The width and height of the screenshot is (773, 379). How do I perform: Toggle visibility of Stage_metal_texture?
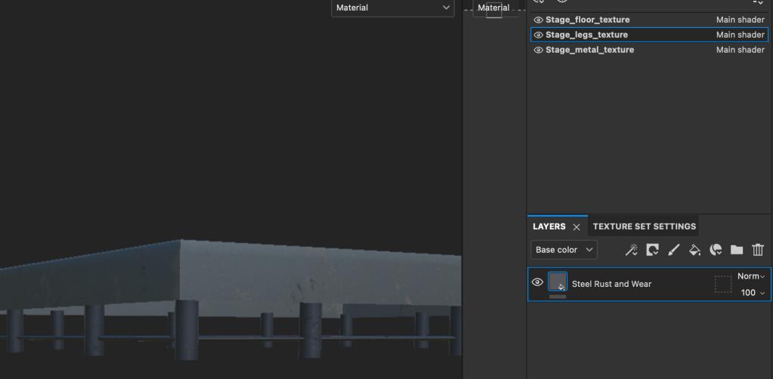click(538, 50)
